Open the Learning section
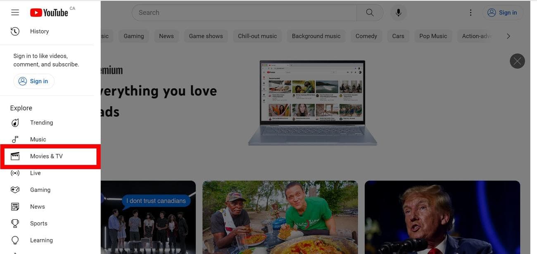537x254 pixels. (x=41, y=240)
